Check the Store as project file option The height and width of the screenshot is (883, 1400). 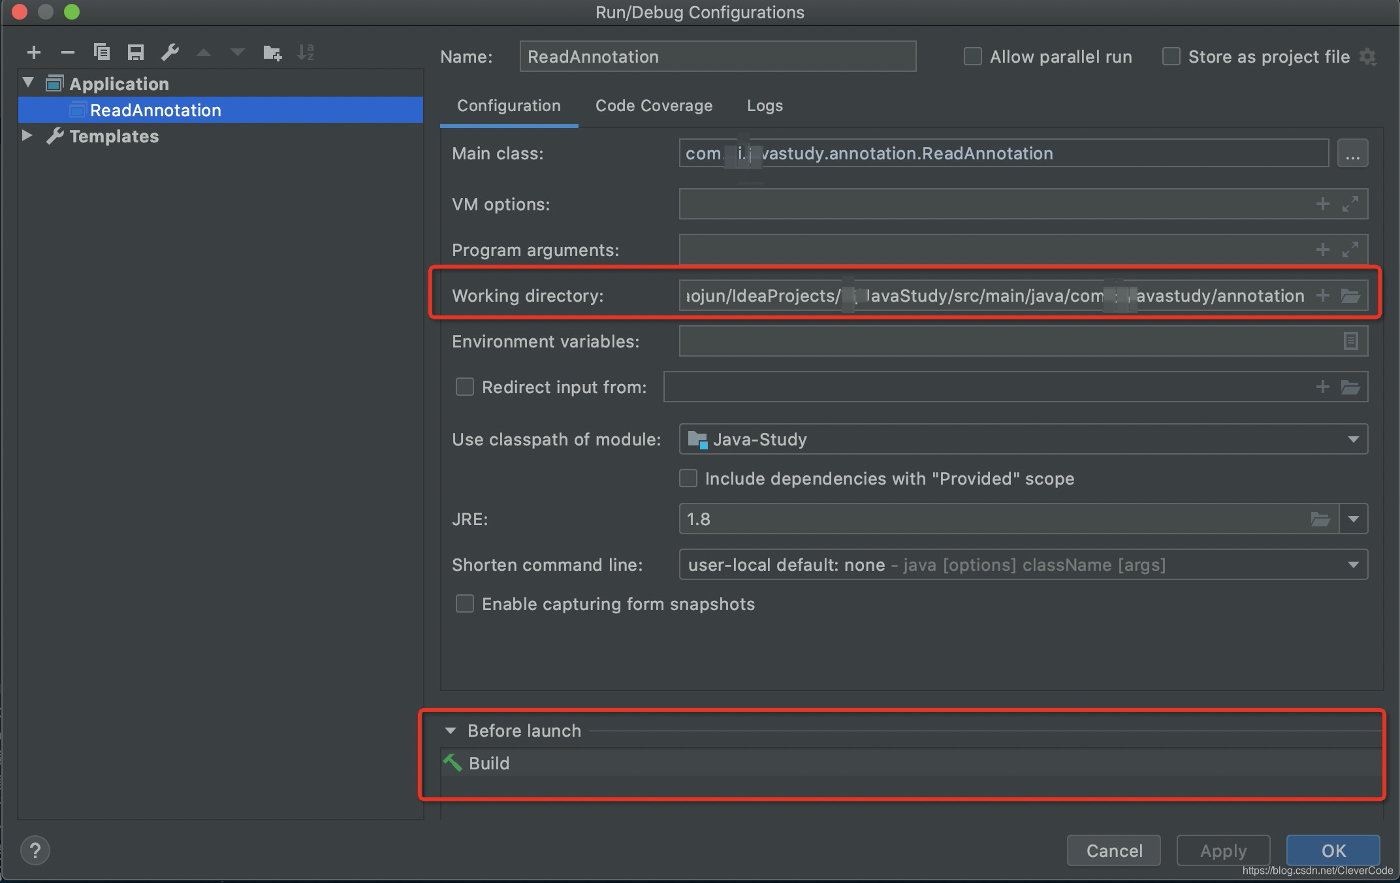pyautogui.click(x=1171, y=57)
